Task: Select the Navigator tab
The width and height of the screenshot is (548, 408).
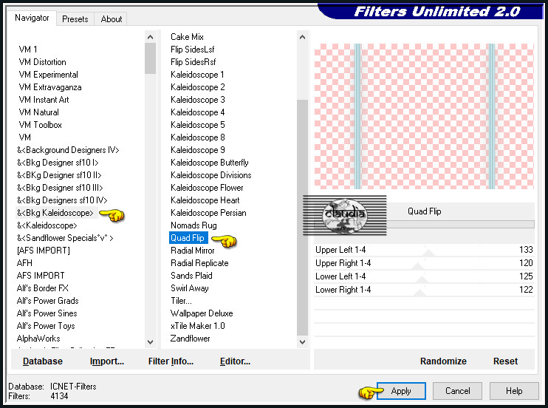Action: (x=32, y=18)
